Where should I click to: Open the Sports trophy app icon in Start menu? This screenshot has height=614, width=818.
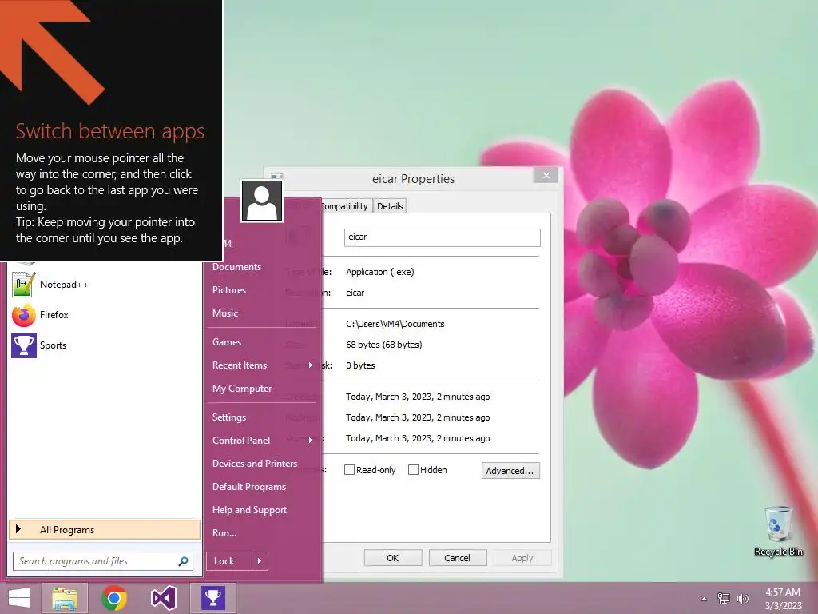[23, 345]
